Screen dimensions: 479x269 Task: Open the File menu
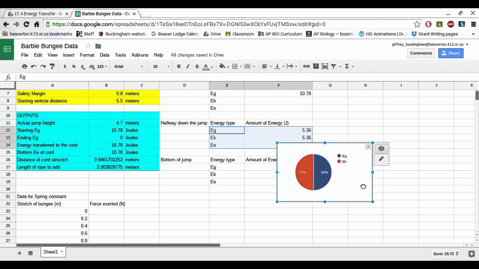(x=25, y=55)
